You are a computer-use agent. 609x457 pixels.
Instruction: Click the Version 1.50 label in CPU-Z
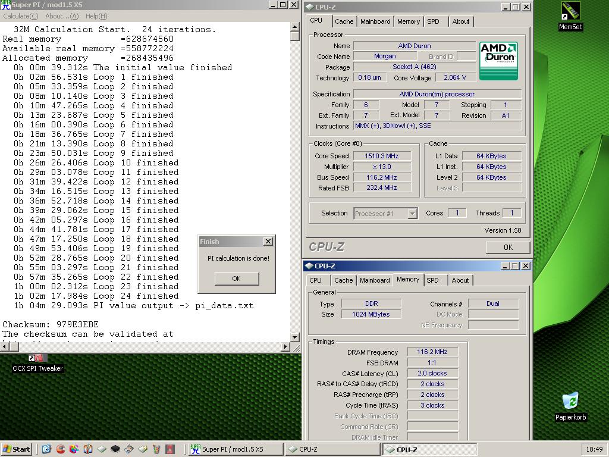(x=503, y=230)
